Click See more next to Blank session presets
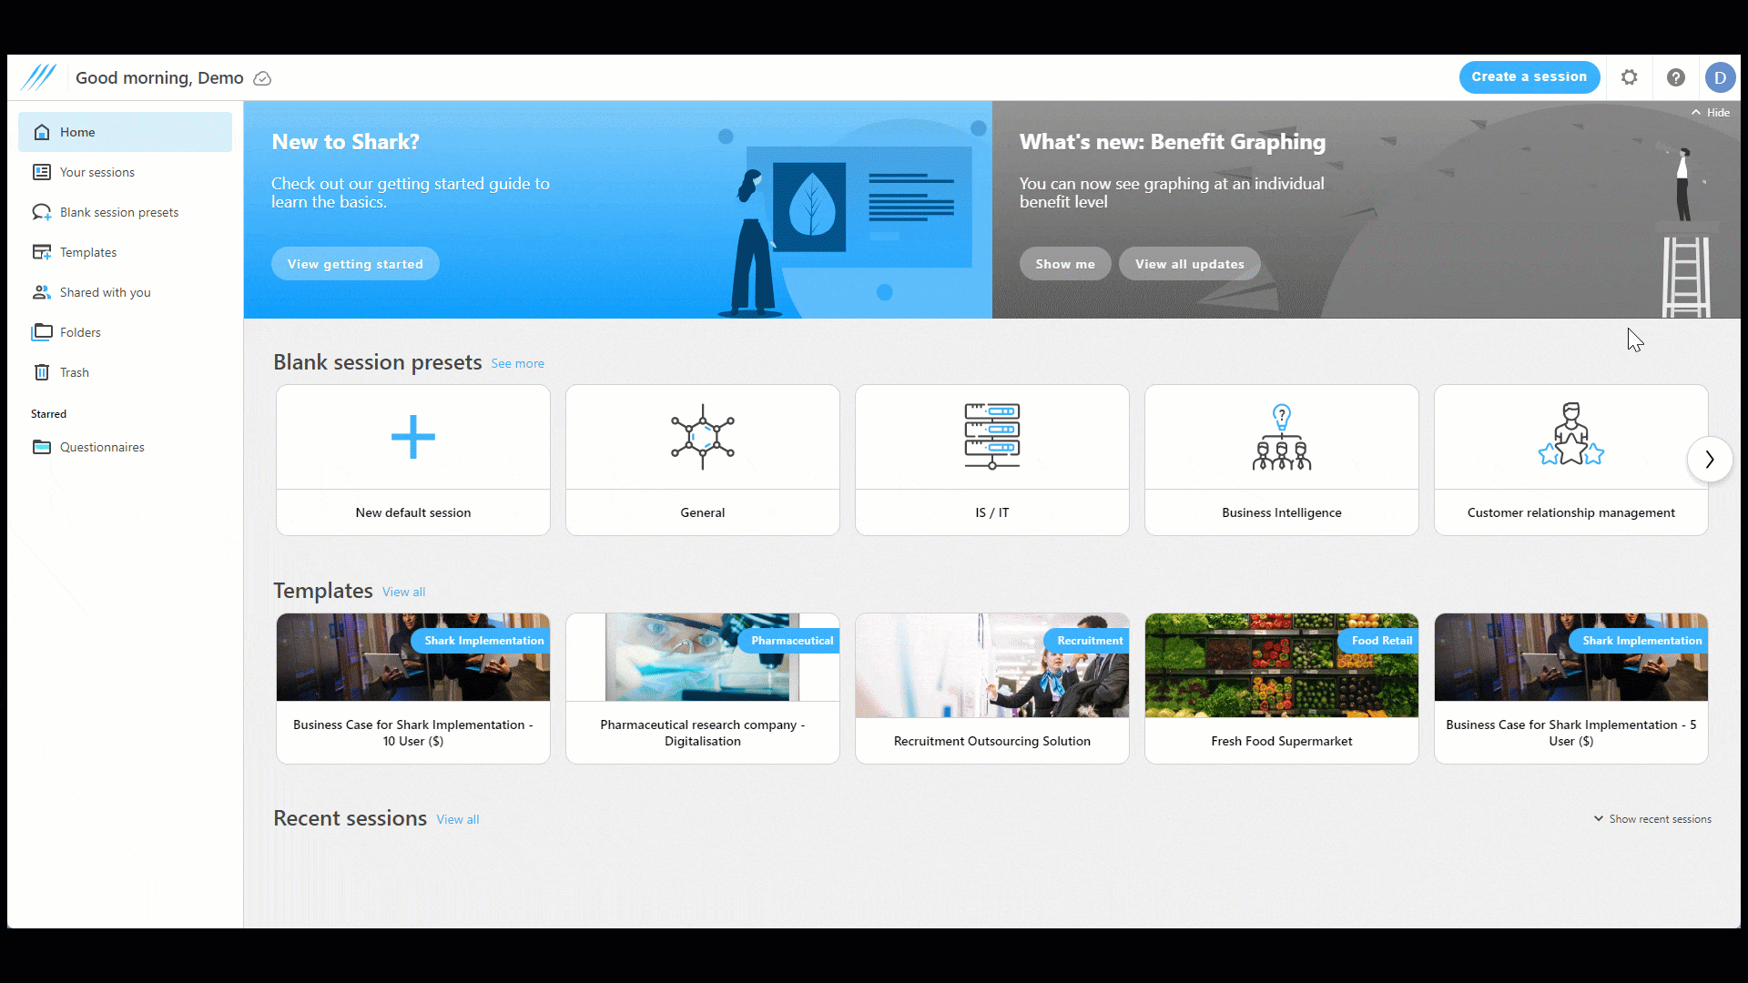Image resolution: width=1748 pixels, height=983 pixels. coord(518,364)
